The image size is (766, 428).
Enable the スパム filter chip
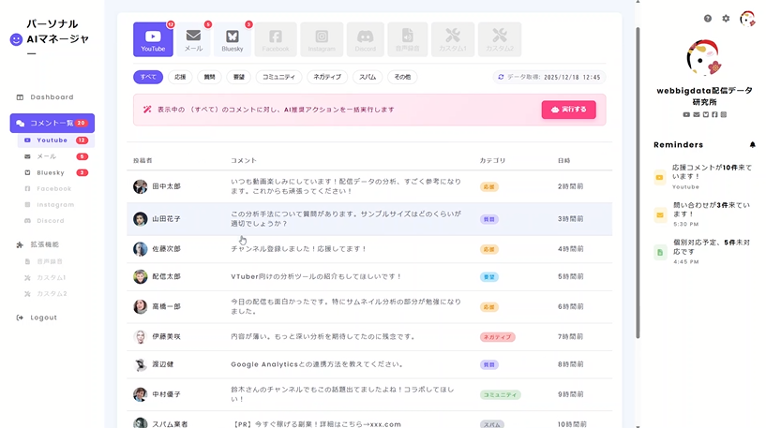368,77
